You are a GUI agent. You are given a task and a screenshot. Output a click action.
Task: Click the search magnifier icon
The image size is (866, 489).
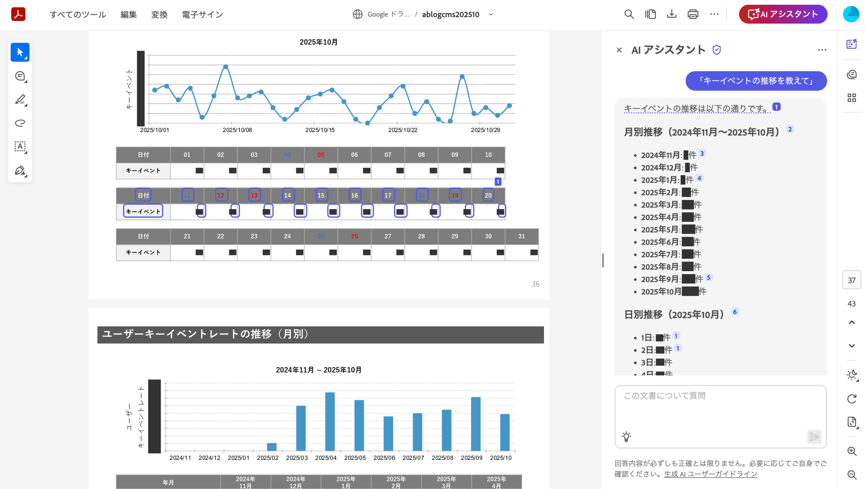[x=629, y=14]
